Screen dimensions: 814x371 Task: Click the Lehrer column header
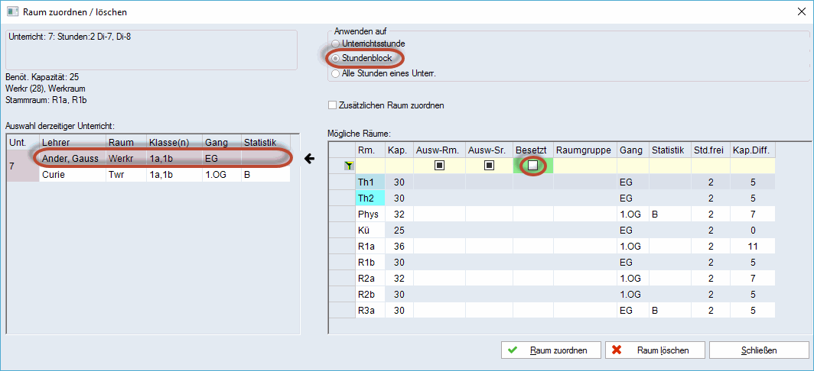[72, 142]
